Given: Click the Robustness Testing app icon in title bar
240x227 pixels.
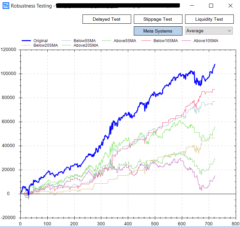Looking at the screenshot, I should [x=6, y=6].
